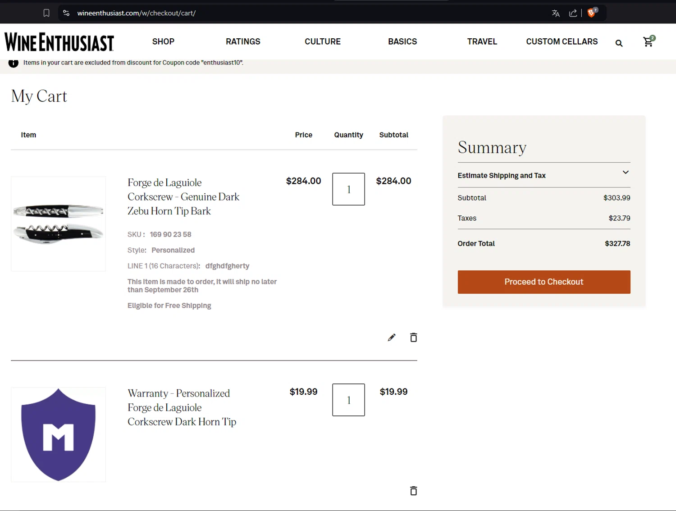The height and width of the screenshot is (511, 676).
Task: Expand Estimate Shipping and Tax chevron
Action: 626,172
